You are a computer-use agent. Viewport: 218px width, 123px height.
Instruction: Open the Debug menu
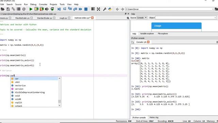(x=33, y=4)
